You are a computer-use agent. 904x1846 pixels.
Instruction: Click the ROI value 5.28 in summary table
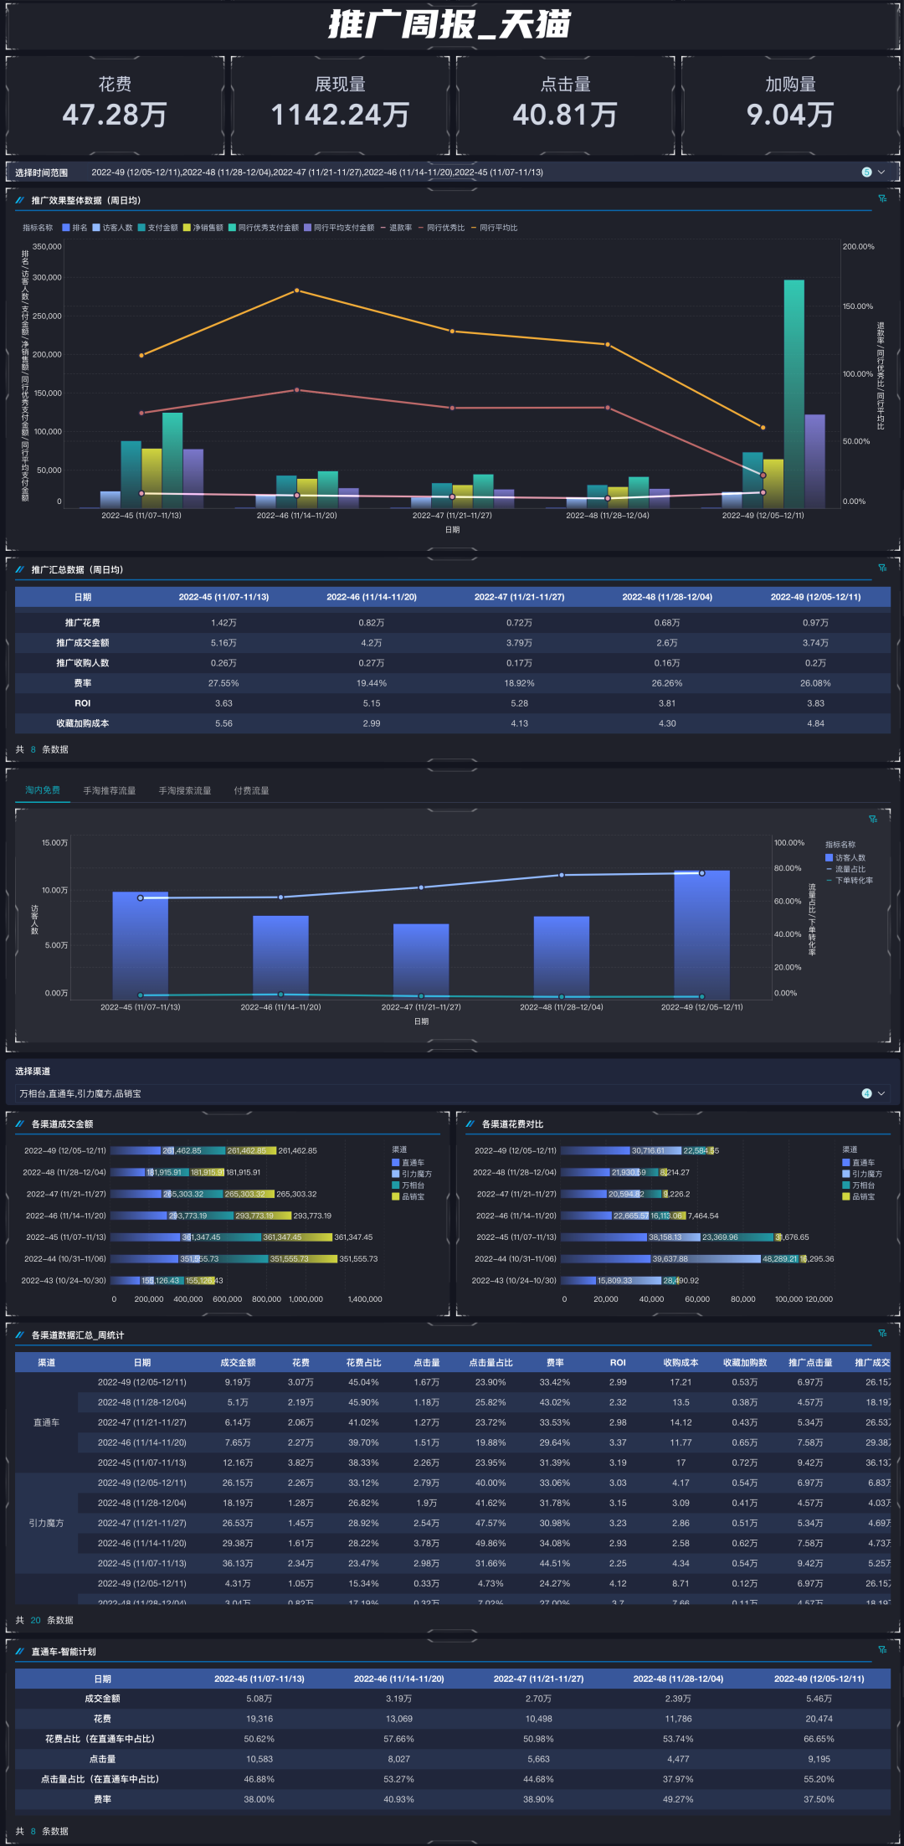click(x=519, y=702)
